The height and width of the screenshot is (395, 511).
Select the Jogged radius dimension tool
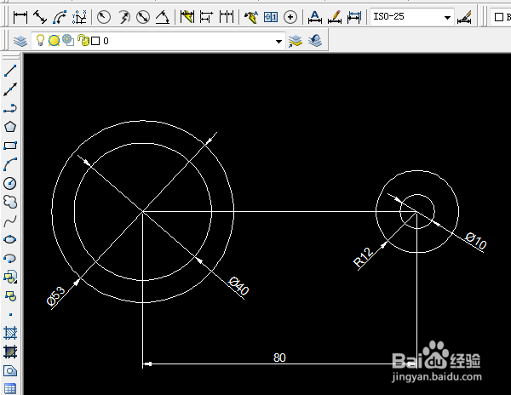tap(123, 17)
